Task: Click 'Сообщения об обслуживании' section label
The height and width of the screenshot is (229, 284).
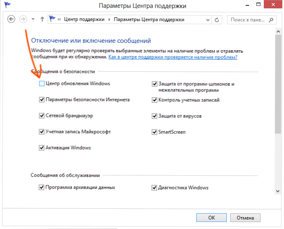Action: 65,175
